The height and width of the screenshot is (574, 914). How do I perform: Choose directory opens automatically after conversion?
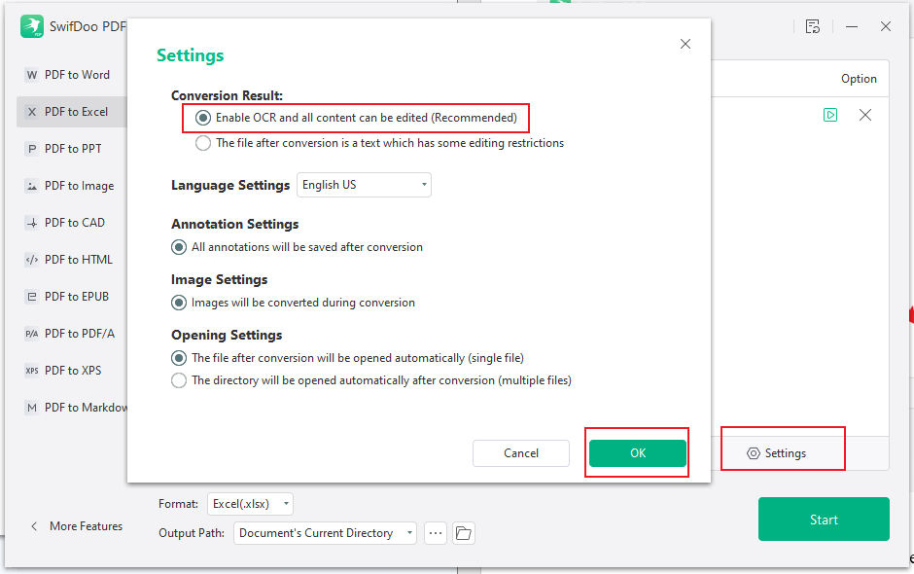click(x=178, y=380)
